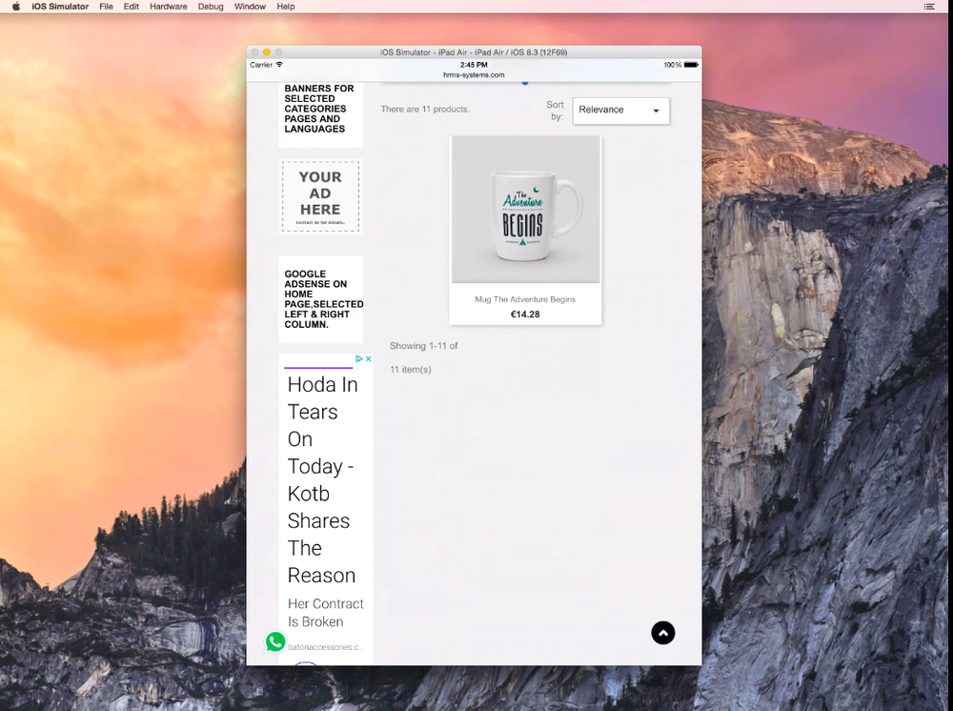Viewport: 953px width, 711px height.
Task: Close the Hoda ad with the X icon
Action: coord(368,359)
